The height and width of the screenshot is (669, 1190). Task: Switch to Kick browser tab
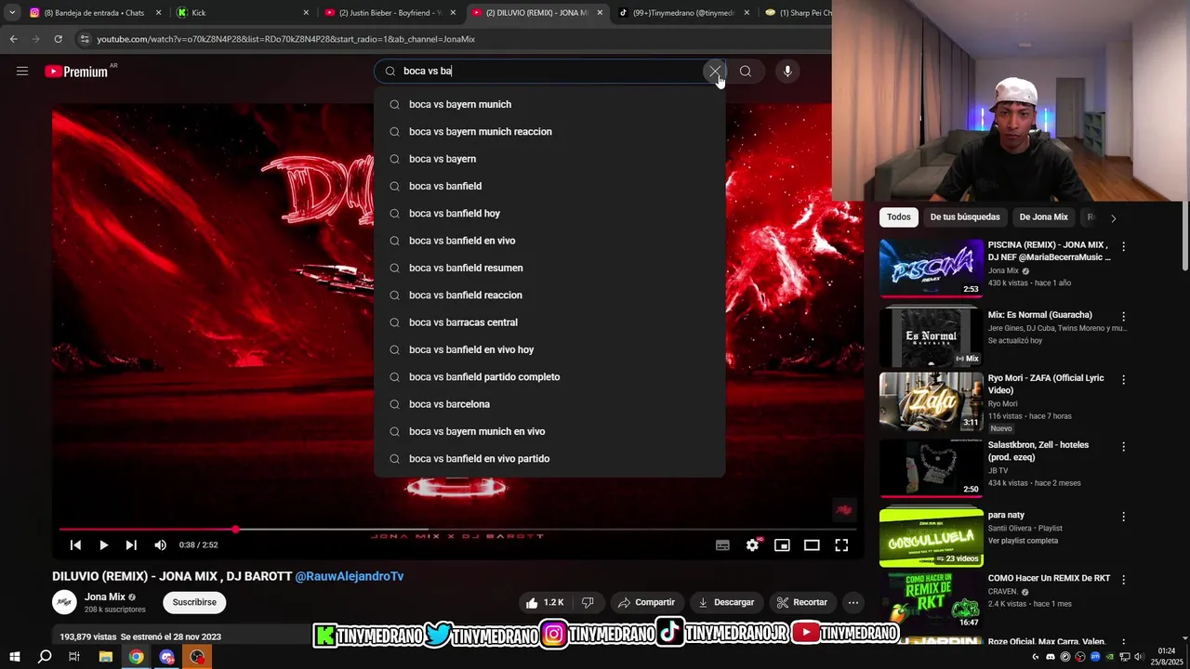click(244, 13)
